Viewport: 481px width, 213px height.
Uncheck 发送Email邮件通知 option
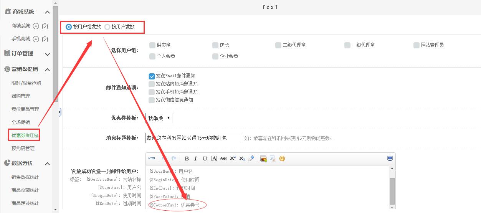point(152,76)
